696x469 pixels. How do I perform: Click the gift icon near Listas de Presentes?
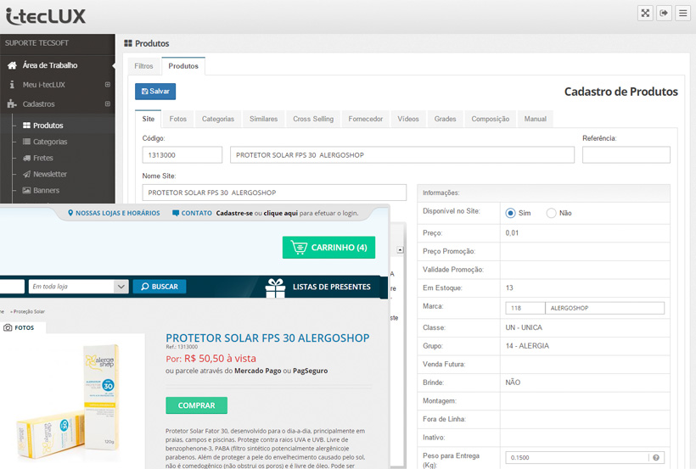point(275,288)
